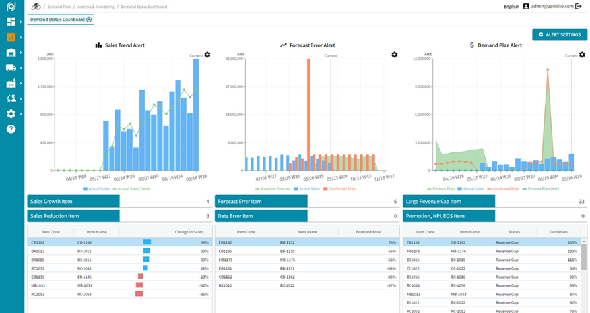Viewport: 590px width, 313px height.
Task: Click the help question mark icon
Action: (11, 129)
